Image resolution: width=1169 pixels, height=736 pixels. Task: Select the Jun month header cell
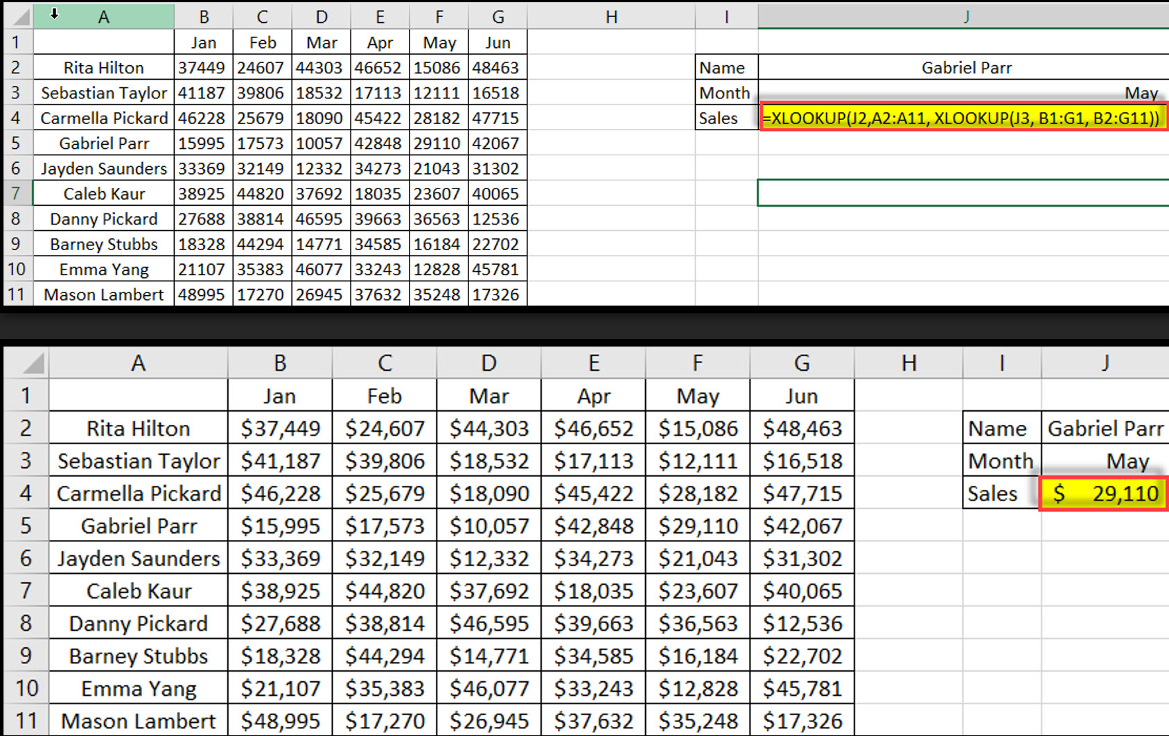pyautogui.click(x=497, y=42)
